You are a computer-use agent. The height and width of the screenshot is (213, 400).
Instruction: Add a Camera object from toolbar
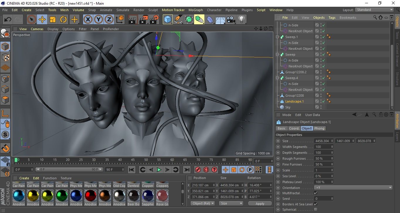(231, 20)
